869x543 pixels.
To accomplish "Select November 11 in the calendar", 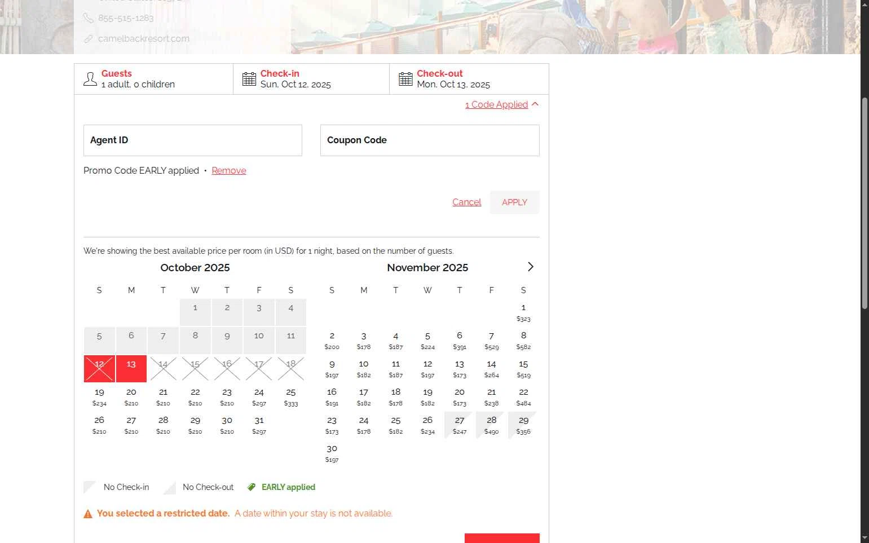I will [x=396, y=369].
